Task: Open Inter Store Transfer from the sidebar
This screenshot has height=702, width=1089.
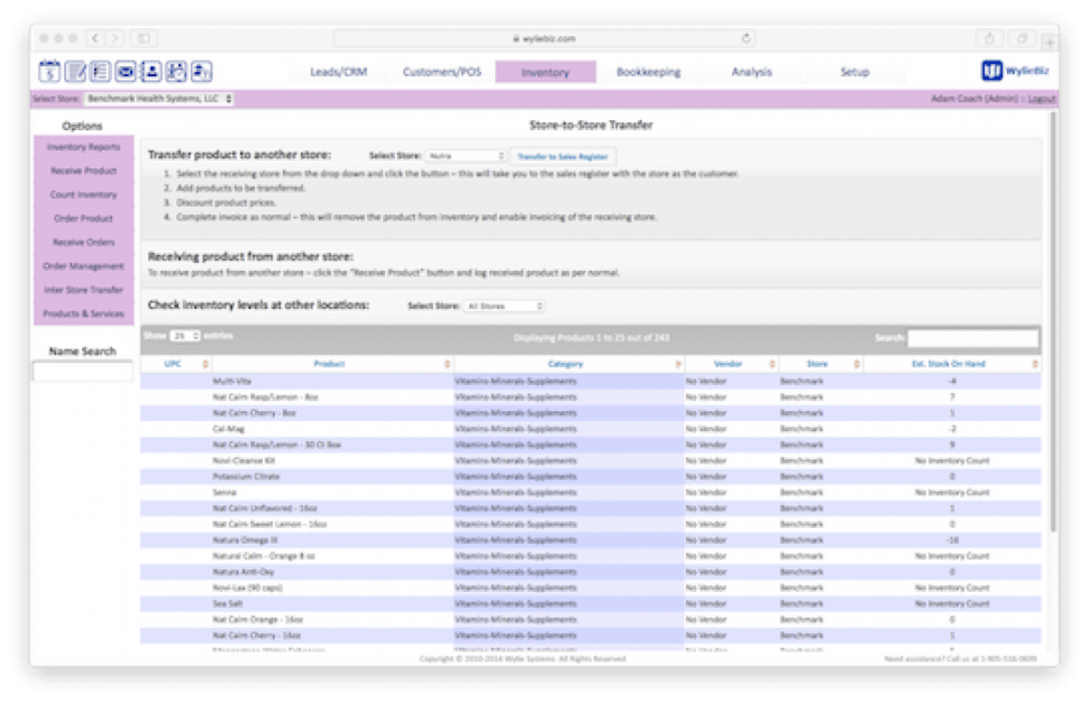Action: [x=82, y=290]
